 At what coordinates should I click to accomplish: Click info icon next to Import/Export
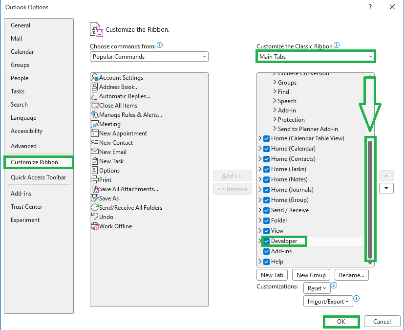(x=357, y=299)
